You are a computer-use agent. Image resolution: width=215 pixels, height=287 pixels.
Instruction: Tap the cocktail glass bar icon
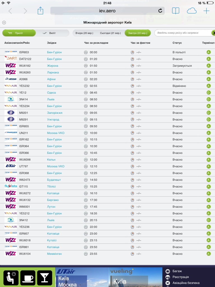coord(45,278)
